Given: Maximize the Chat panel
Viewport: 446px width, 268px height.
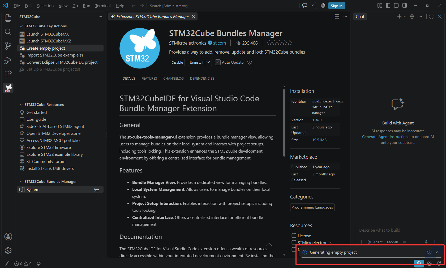Looking at the screenshot, I should click(431, 16).
